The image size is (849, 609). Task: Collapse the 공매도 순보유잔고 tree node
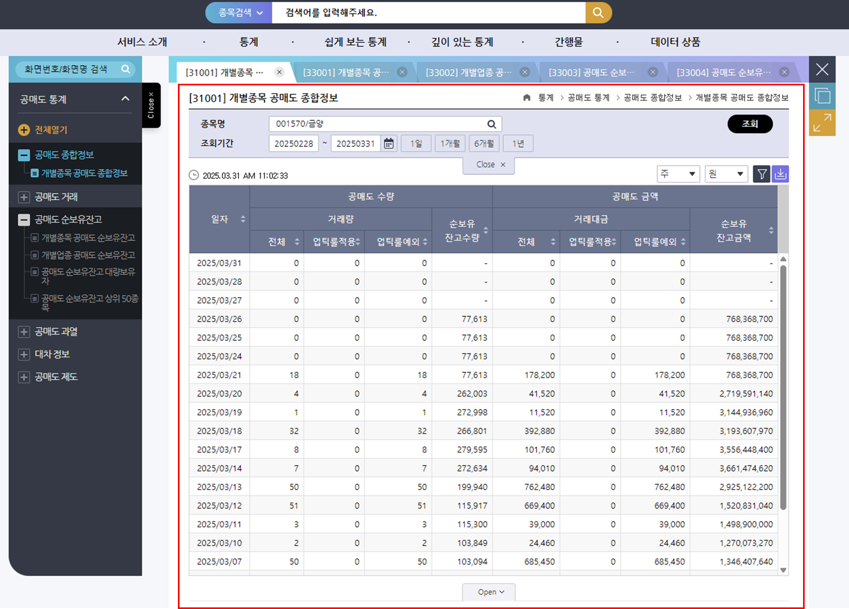click(x=24, y=220)
